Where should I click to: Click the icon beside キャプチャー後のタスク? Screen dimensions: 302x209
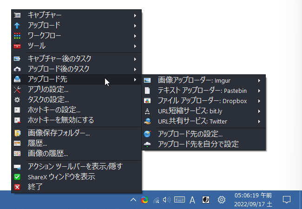(x=17, y=59)
